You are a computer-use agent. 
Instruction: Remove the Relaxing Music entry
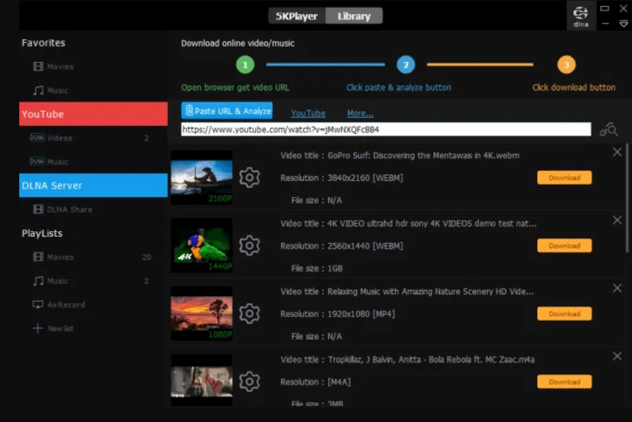coord(617,288)
